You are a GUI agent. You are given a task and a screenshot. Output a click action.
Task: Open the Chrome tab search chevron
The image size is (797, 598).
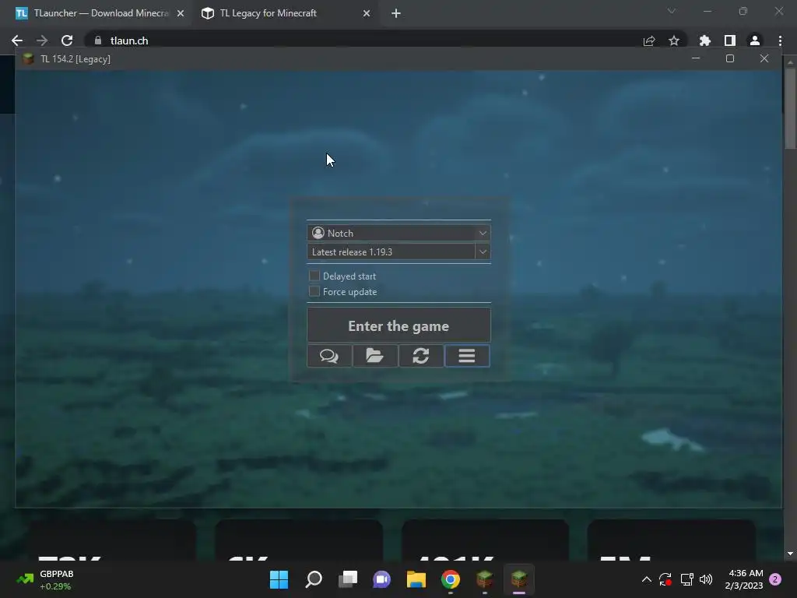(672, 11)
